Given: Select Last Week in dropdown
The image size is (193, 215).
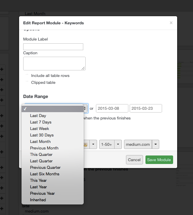Looking at the screenshot, I should [x=52, y=128].
